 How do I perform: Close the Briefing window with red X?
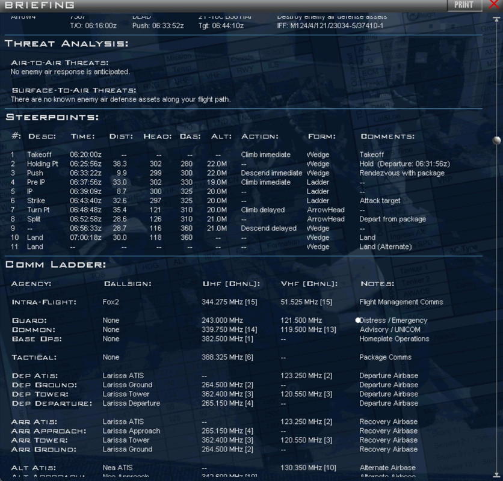[x=495, y=4]
